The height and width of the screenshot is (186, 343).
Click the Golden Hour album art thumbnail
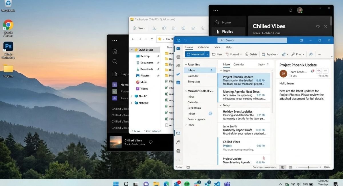coord(115,142)
